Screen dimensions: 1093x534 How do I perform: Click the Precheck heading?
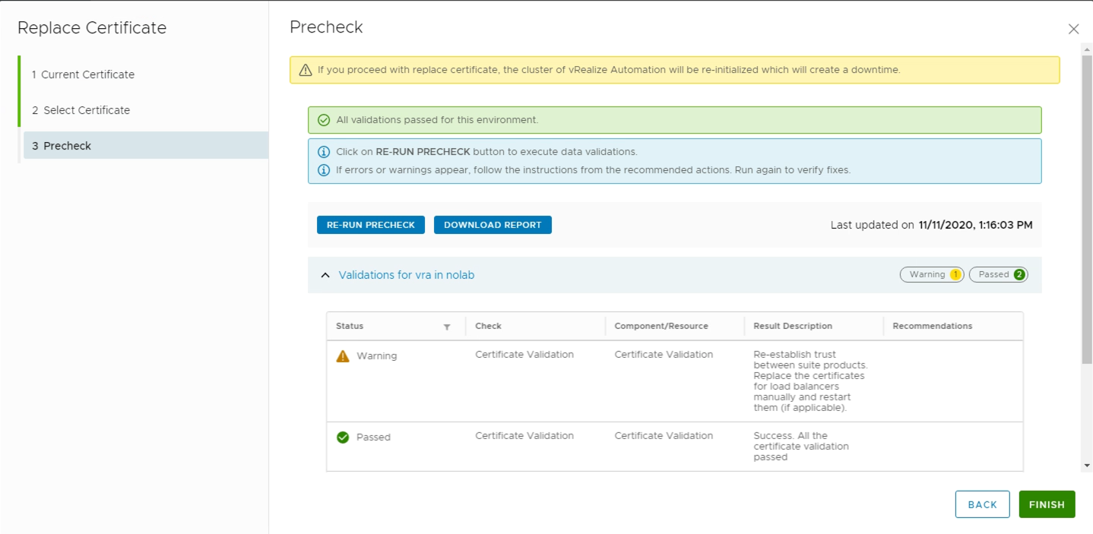(326, 27)
